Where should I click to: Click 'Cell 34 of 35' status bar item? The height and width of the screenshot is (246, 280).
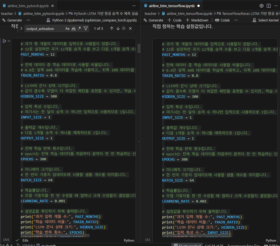214,245
